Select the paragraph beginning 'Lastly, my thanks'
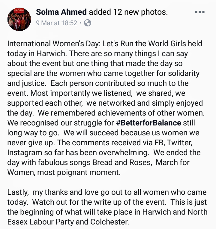The height and width of the screenshot is (229, 216). [x=107, y=207]
